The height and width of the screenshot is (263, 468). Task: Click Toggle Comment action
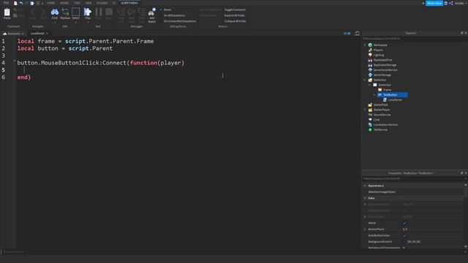click(x=235, y=9)
